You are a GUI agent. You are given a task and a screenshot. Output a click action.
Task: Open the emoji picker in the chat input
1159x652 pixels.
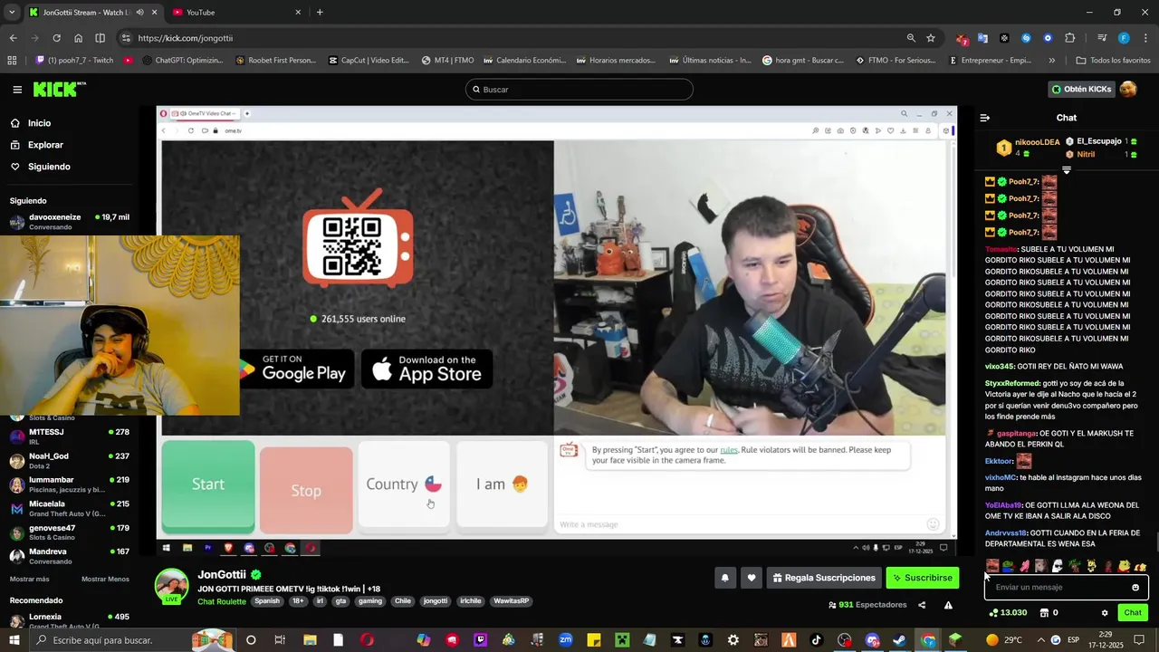1135,588
